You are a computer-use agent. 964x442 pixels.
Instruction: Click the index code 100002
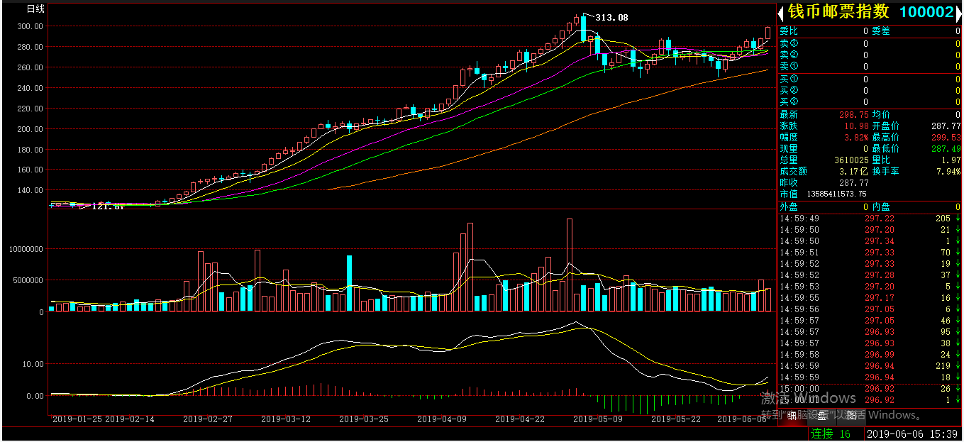926,12
